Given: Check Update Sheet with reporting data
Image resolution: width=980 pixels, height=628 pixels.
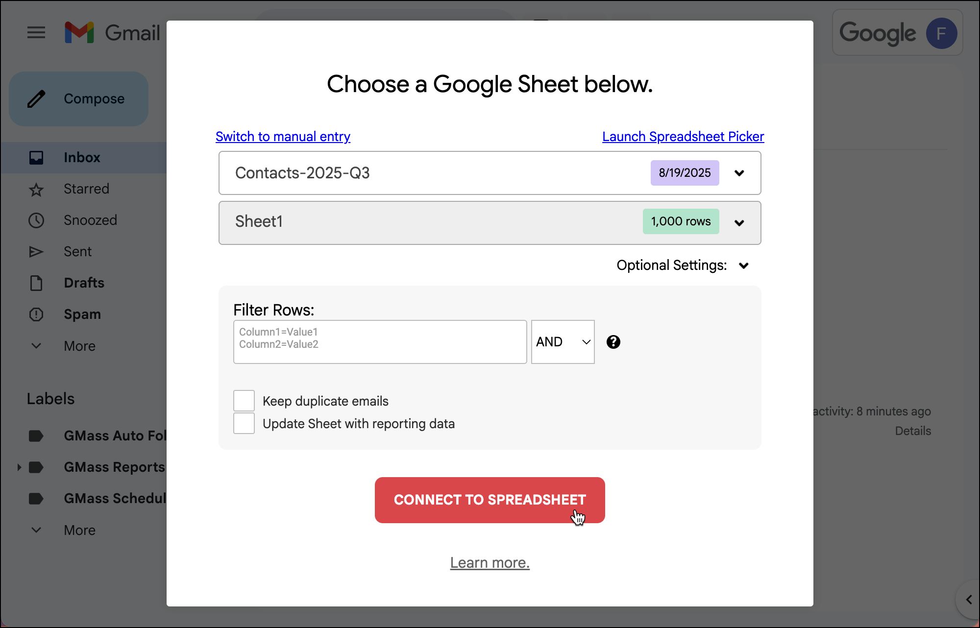Looking at the screenshot, I should 244,423.
